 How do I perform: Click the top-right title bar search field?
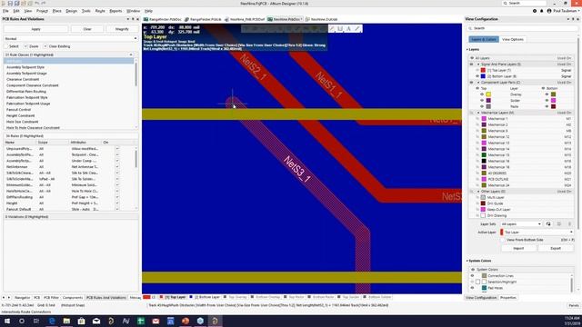(x=525, y=3)
